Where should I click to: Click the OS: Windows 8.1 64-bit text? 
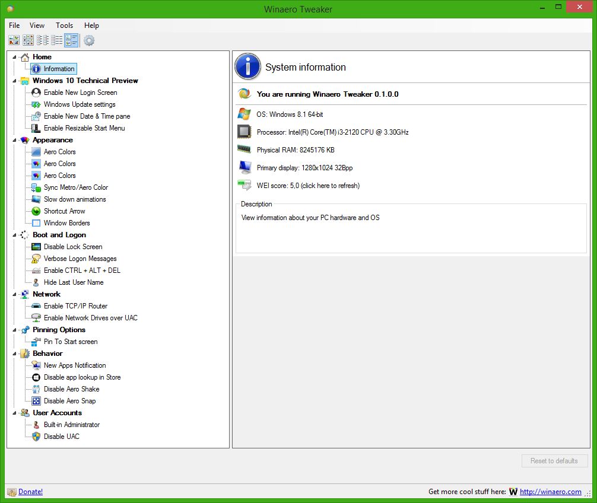[x=290, y=114]
